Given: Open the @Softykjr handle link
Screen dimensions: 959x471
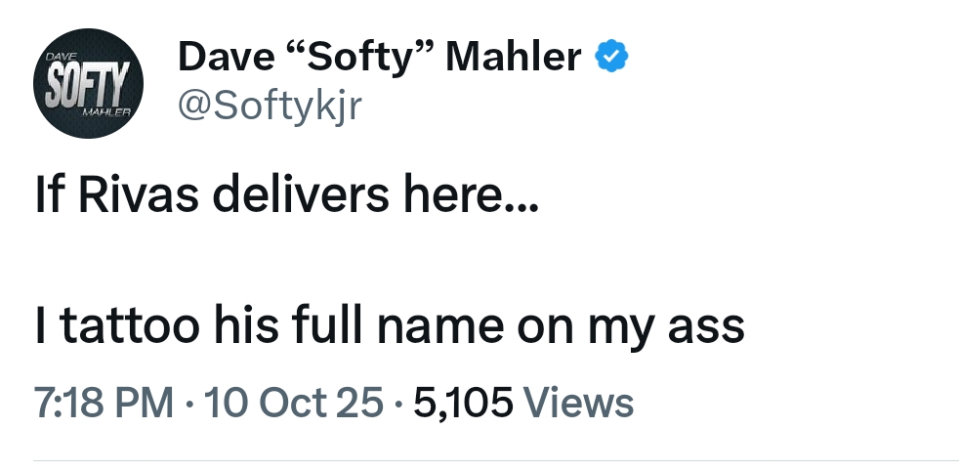Looking at the screenshot, I should pos(268,107).
